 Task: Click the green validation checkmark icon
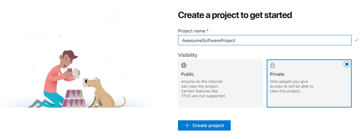357,40
